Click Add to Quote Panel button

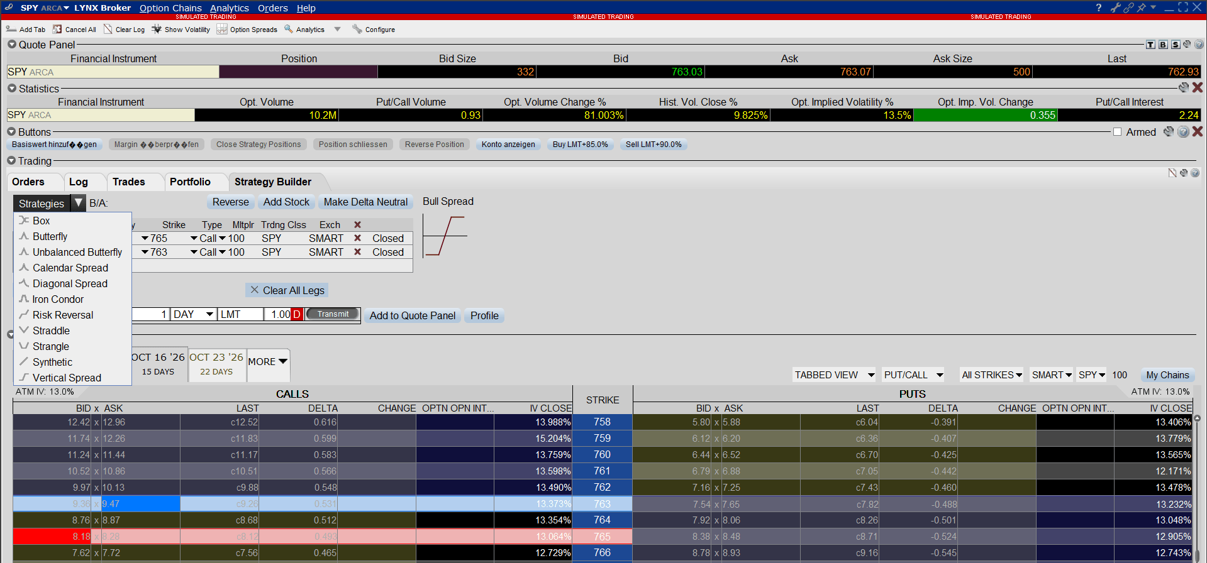coord(413,315)
